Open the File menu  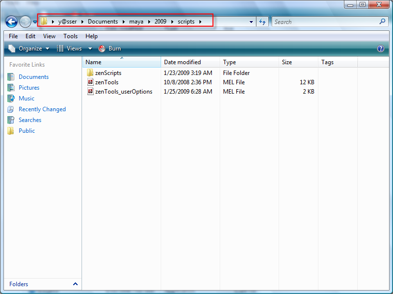pyautogui.click(x=13, y=36)
